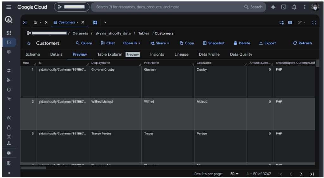The height and width of the screenshot is (178, 324).
Task: Copy the Customers table
Action: coord(187,43)
